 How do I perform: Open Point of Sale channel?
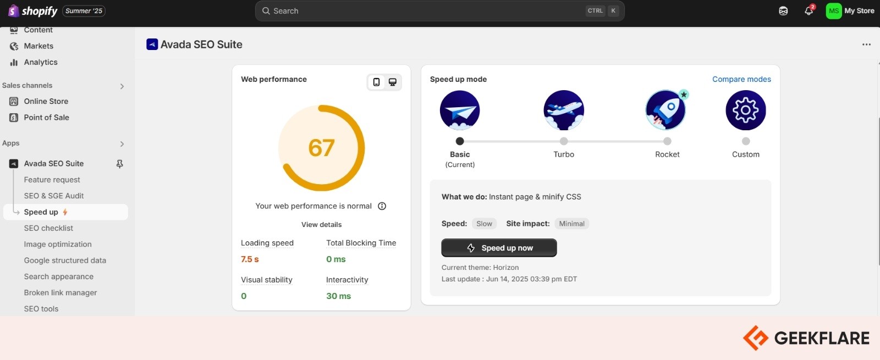pyautogui.click(x=46, y=117)
